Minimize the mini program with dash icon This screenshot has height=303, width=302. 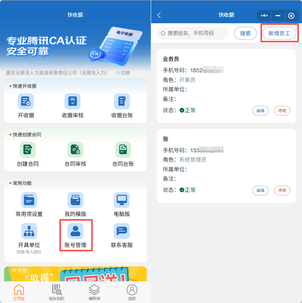[278, 16]
